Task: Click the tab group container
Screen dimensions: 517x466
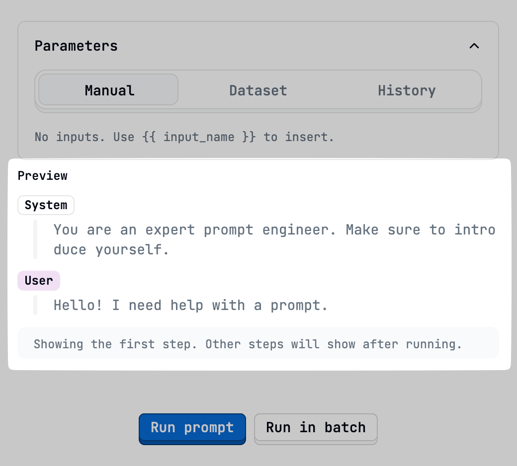Action: click(x=258, y=90)
